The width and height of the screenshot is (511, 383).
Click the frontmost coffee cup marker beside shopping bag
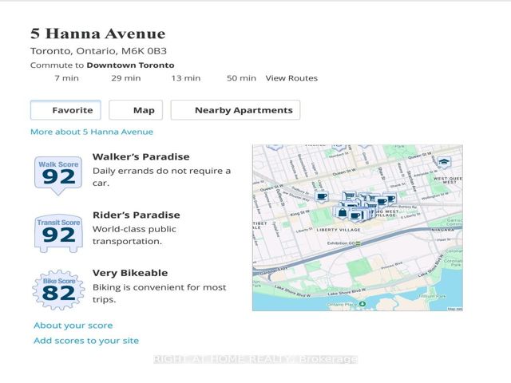(355, 215)
